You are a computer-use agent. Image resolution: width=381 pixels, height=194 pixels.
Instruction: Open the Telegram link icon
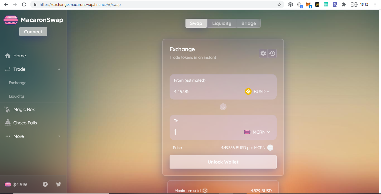pyautogui.click(x=45, y=184)
